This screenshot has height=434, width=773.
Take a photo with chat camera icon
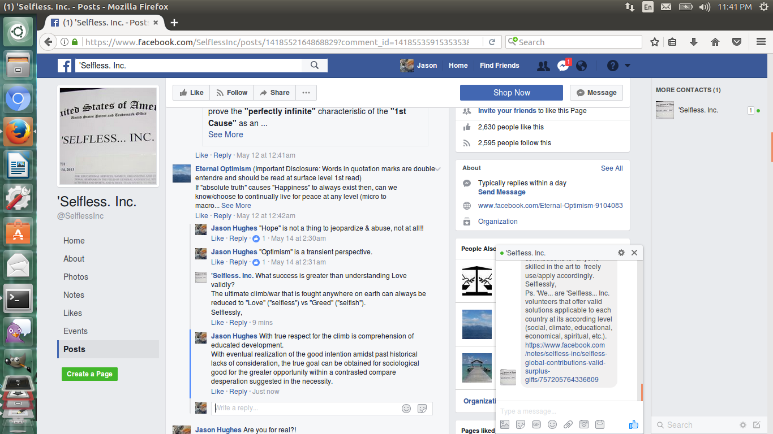[x=584, y=424]
